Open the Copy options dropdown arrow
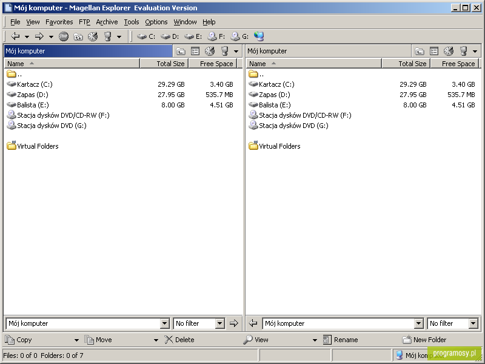 (76, 340)
